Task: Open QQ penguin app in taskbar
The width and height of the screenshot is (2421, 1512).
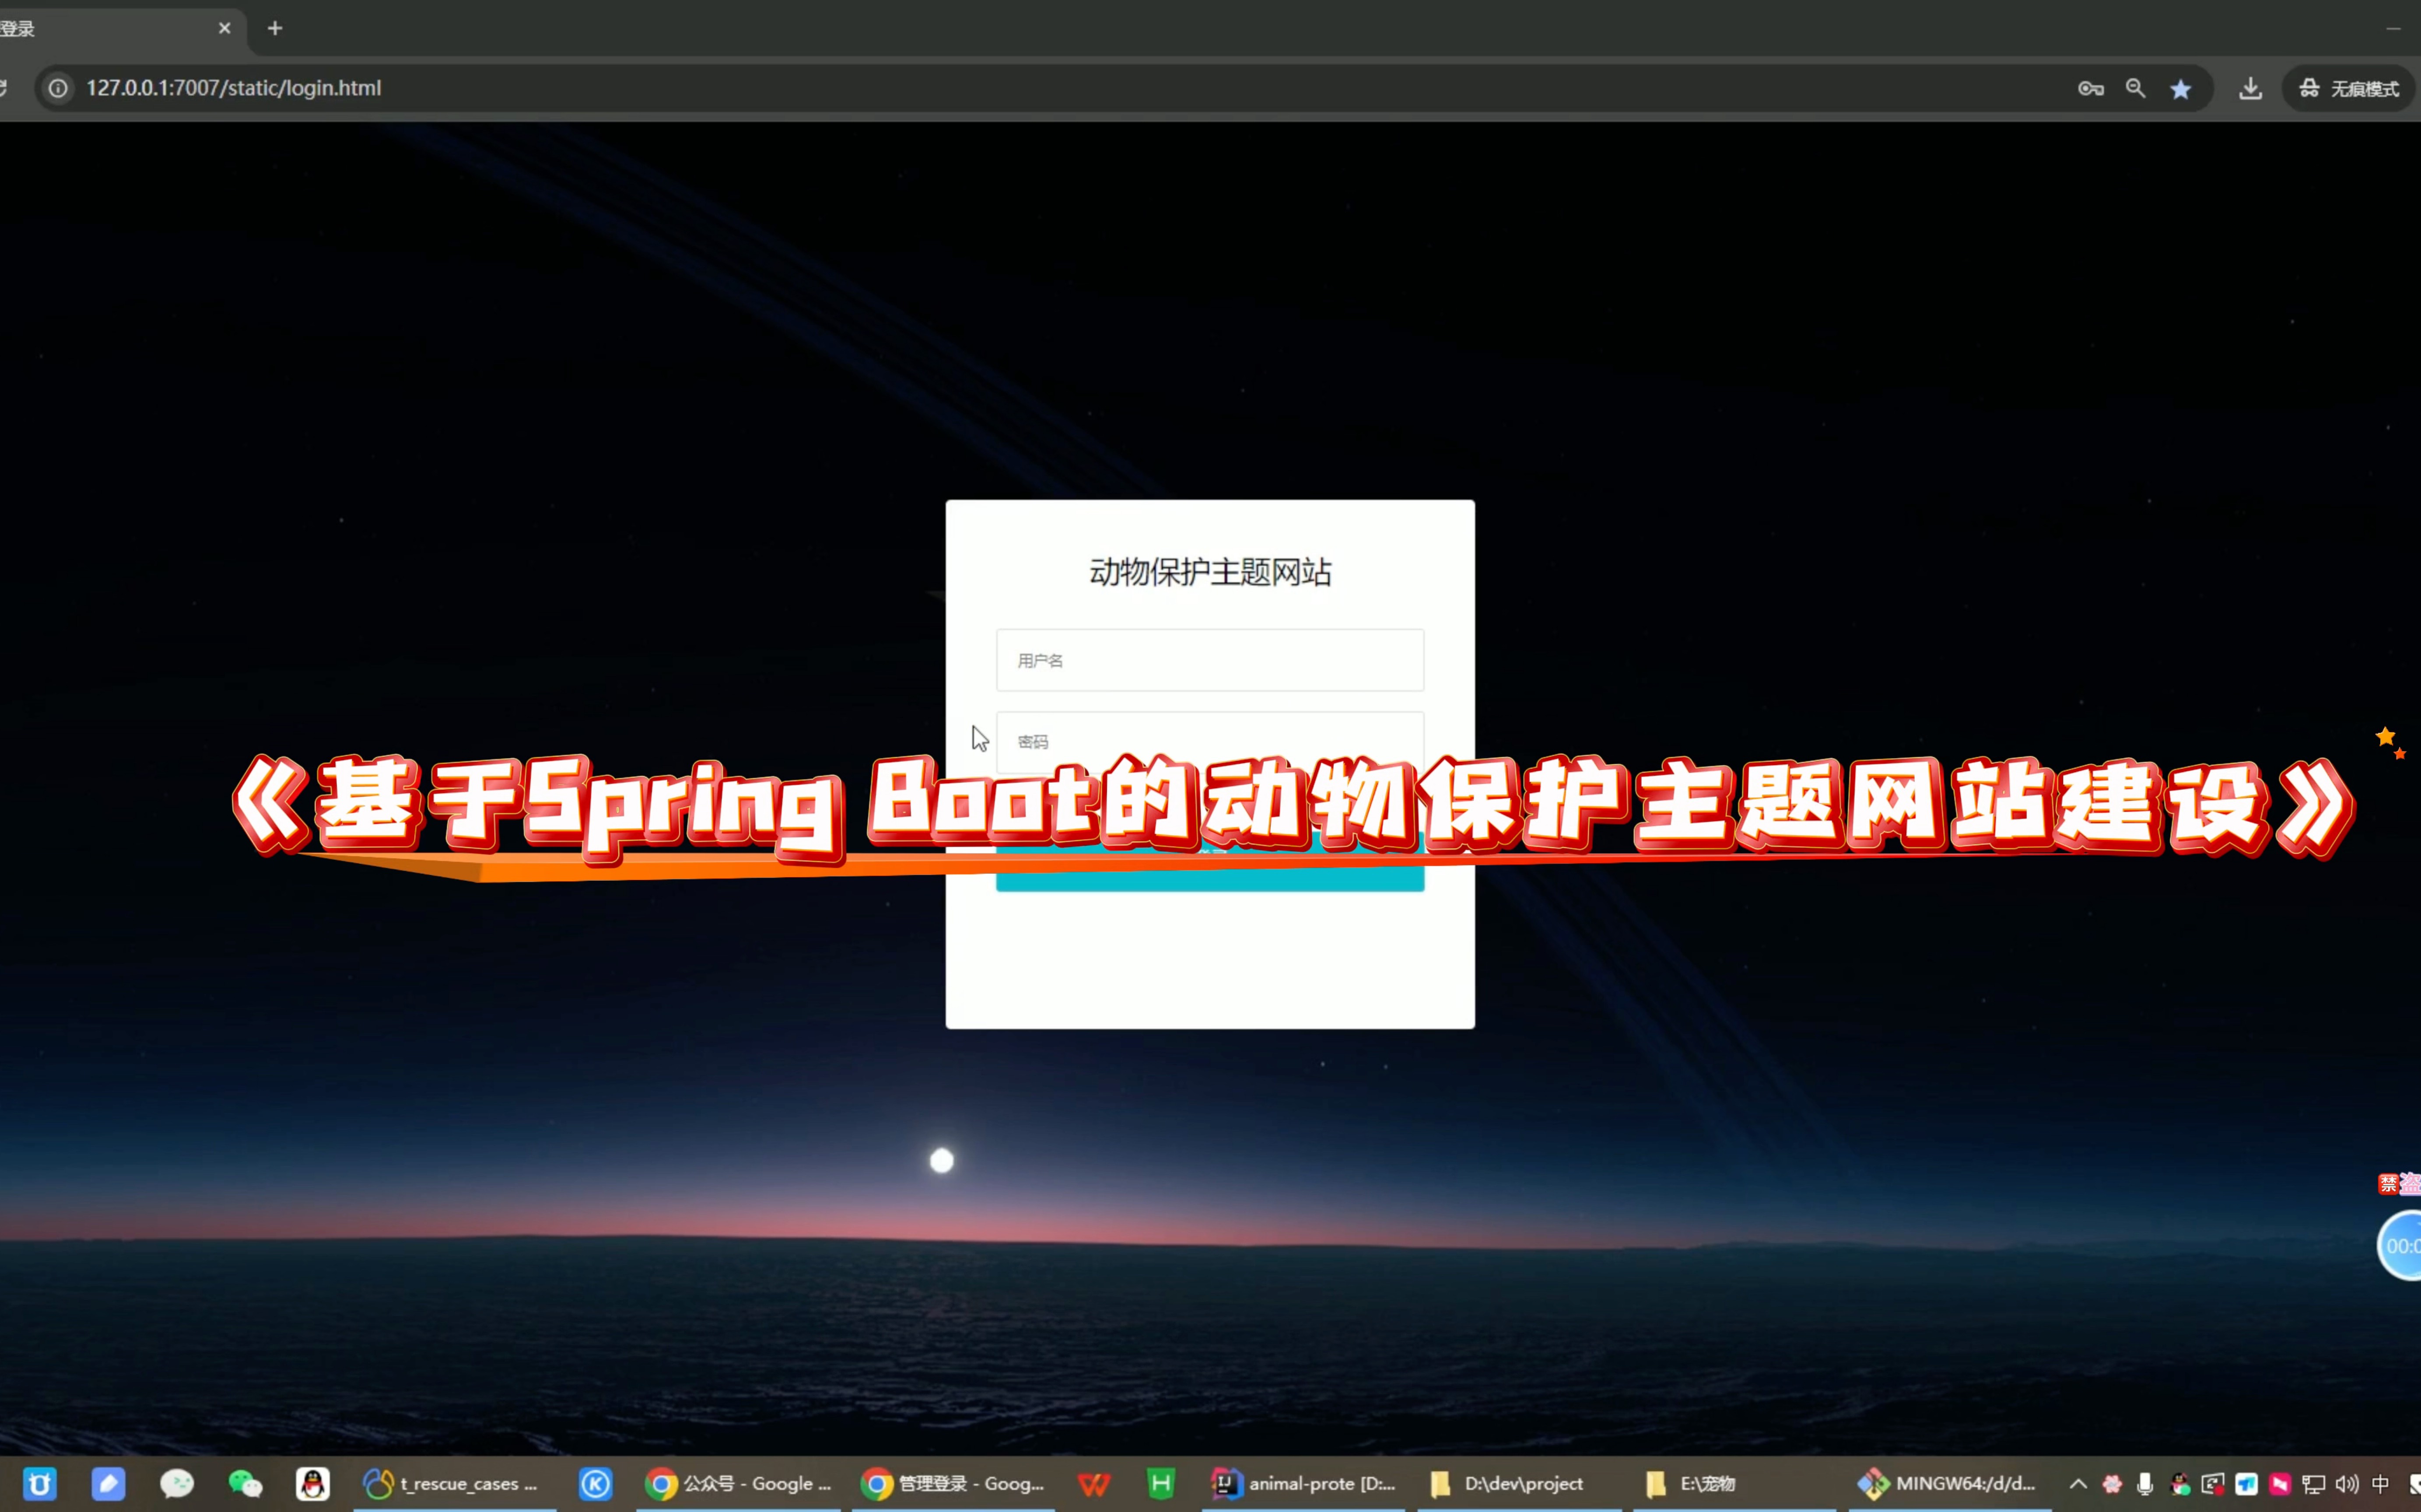Action: pos(313,1484)
